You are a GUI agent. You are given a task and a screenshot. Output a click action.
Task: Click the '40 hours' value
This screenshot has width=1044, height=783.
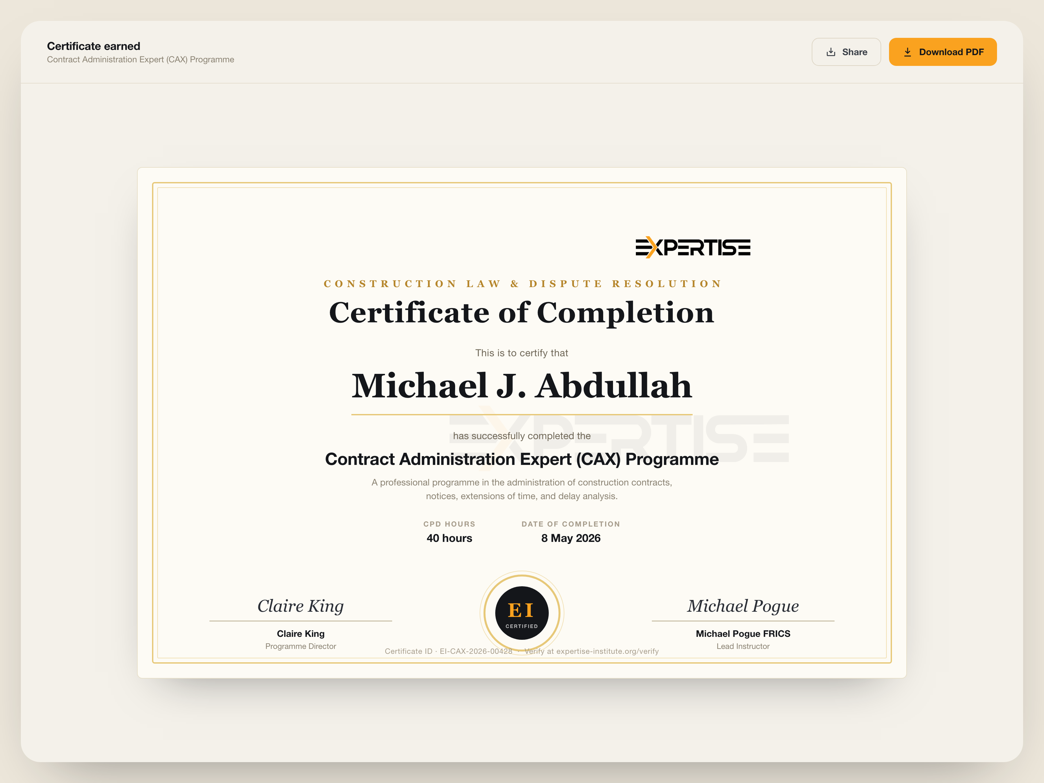449,538
